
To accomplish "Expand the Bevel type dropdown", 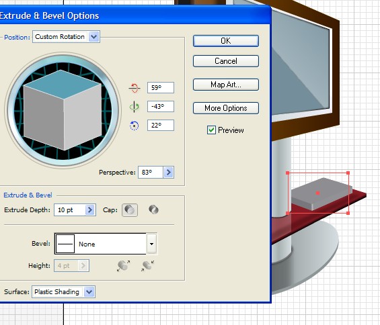I will click(x=152, y=244).
